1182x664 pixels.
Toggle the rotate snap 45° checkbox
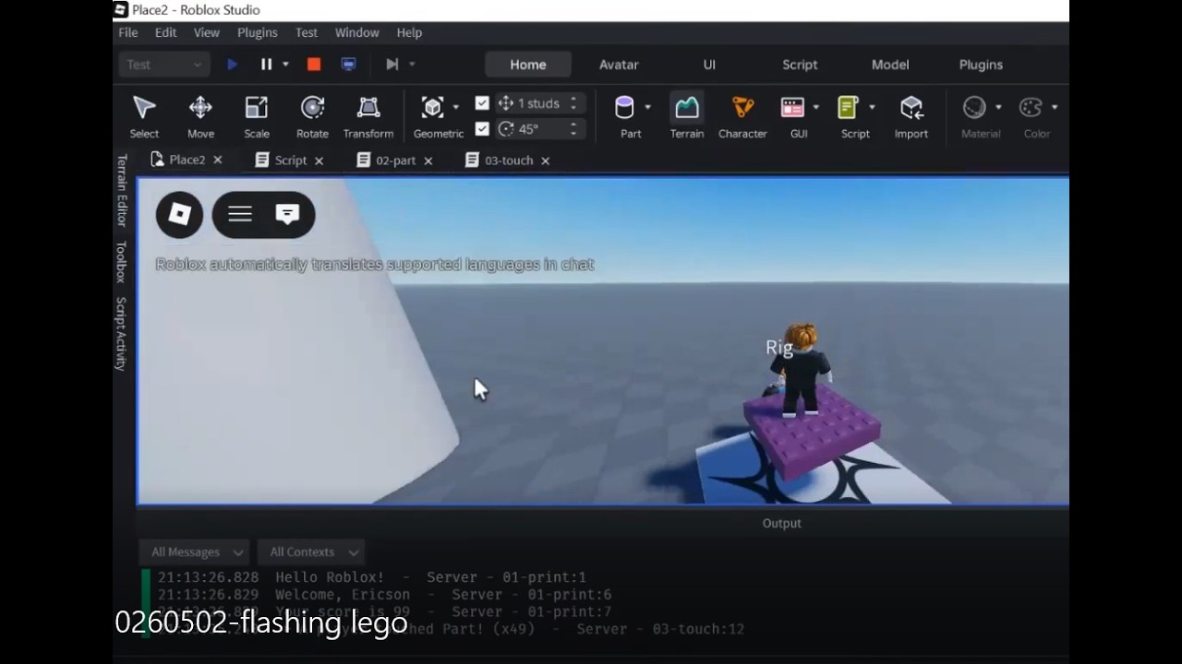tap(482, 129)
